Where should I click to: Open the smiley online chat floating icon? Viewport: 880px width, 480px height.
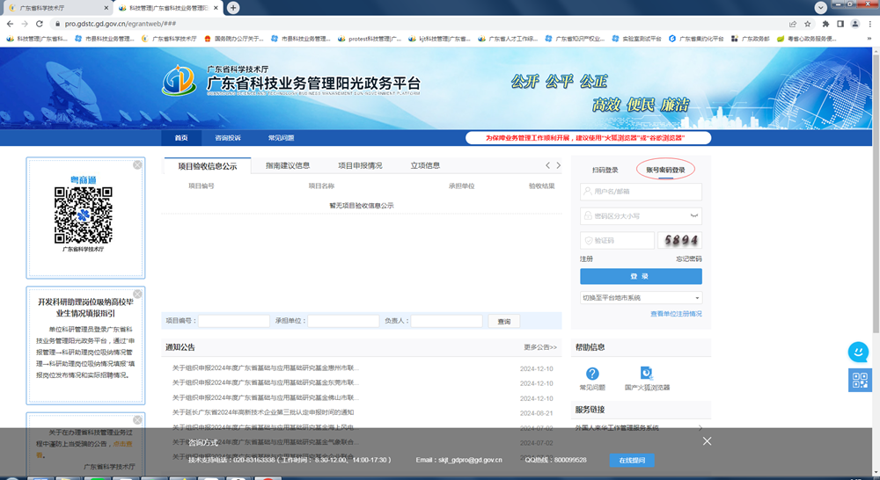click(x=858, y=353)
